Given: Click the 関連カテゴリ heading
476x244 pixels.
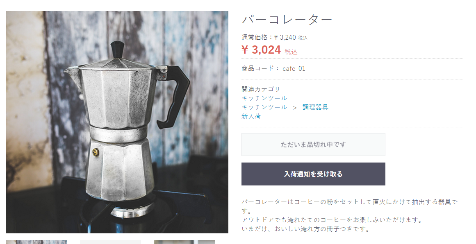Looking at the screenshot, I should [x=261, y=89].
